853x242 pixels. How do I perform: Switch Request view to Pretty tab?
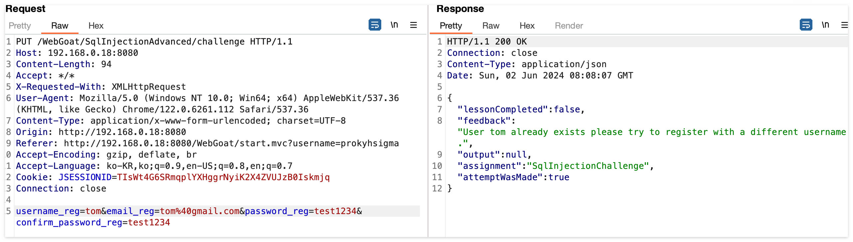tap(20, 26)
